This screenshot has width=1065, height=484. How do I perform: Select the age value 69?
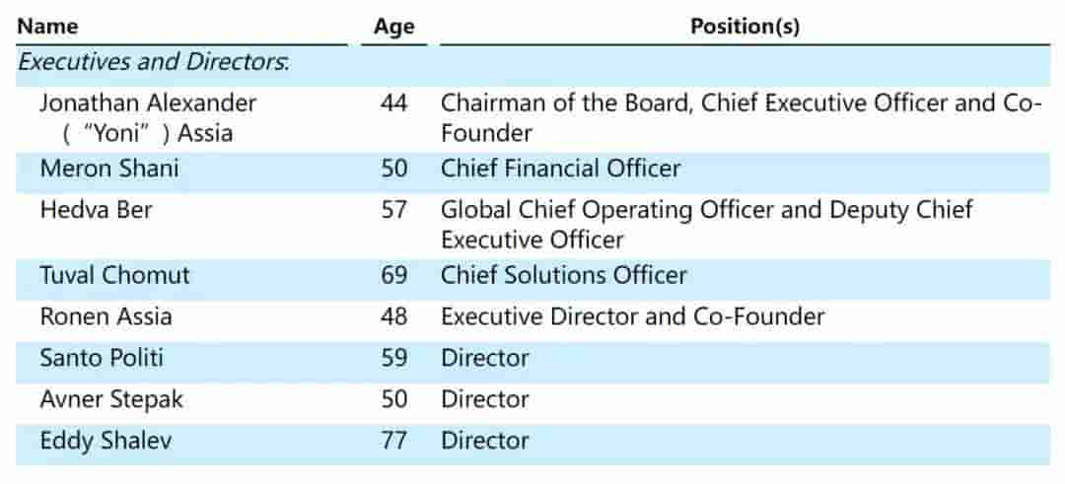click(393, 275)
